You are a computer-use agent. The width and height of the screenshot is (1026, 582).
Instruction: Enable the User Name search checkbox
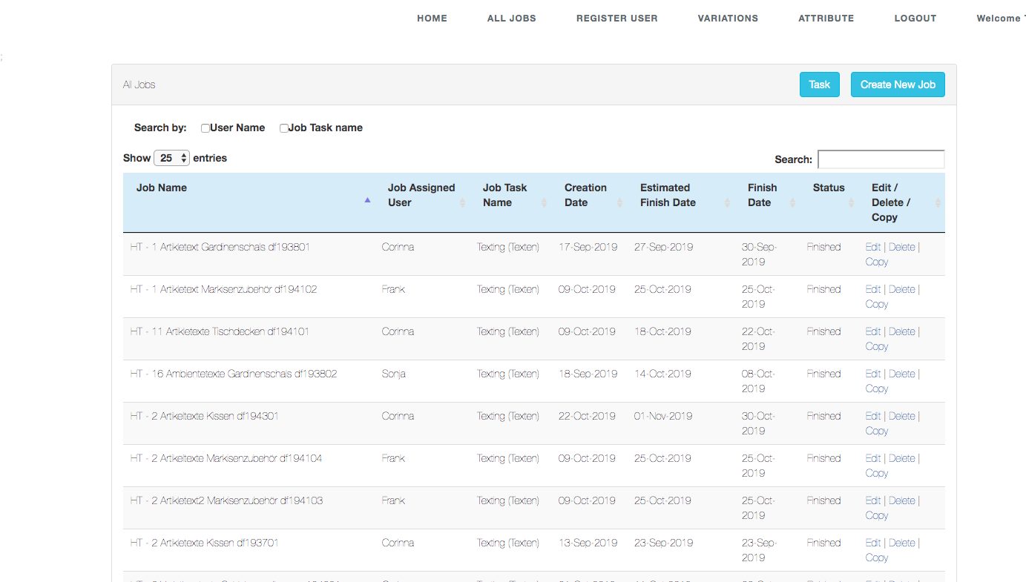[x=205, y=128]
